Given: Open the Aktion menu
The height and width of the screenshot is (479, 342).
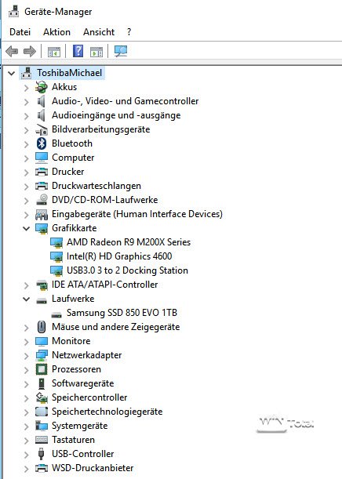Looking at the screenshot, I should (56, 32).
